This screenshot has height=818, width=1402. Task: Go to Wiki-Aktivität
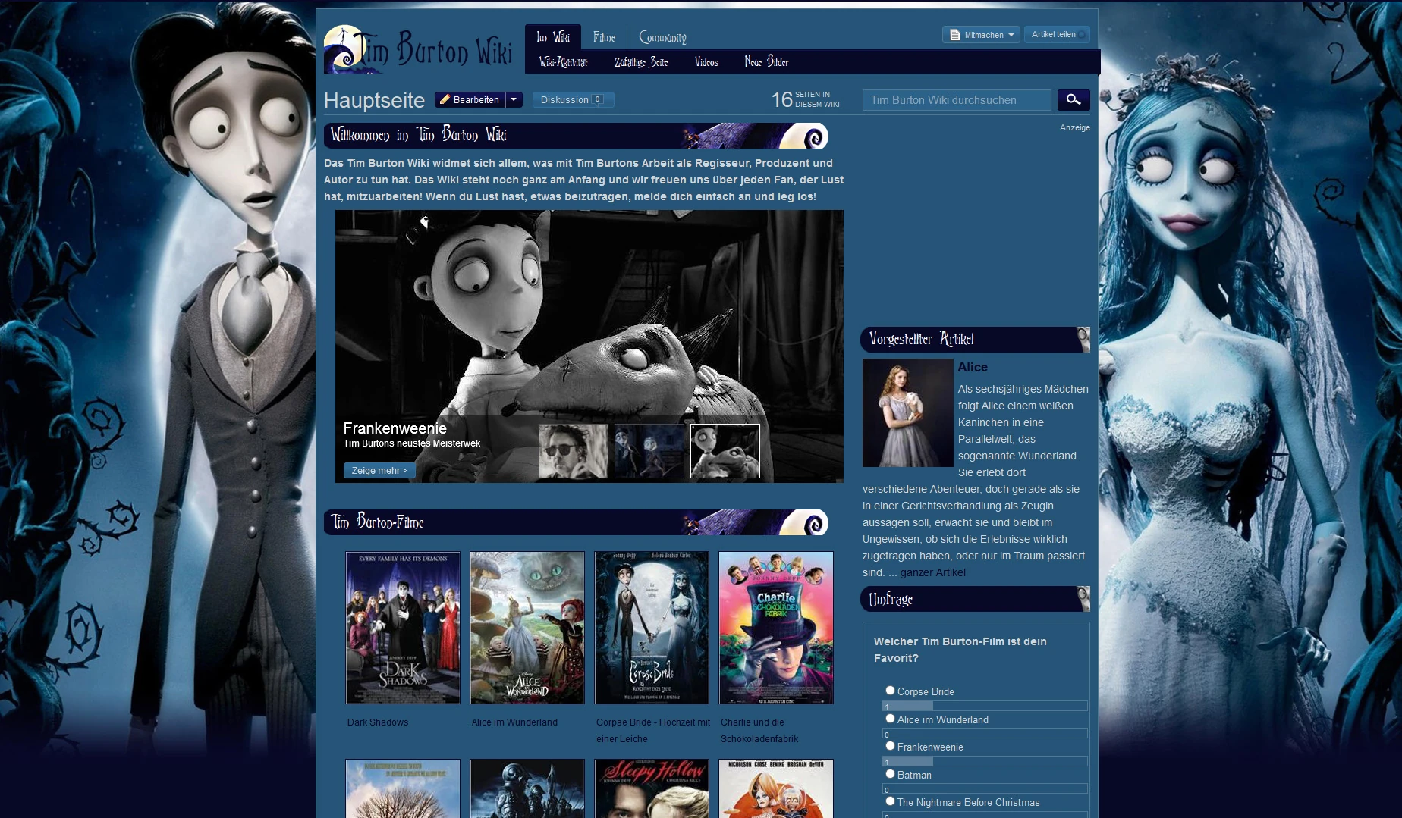coord(563,62)
